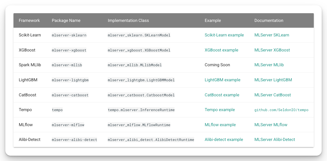Open the github.com/SeldonIO/tempo link
327x161 pixels.
coord(281,110)
